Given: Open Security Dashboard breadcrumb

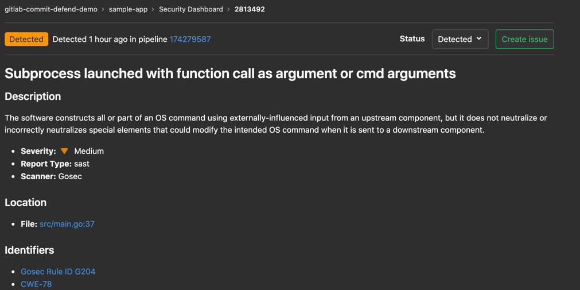Looking at the screenshot, I should 190,9.
